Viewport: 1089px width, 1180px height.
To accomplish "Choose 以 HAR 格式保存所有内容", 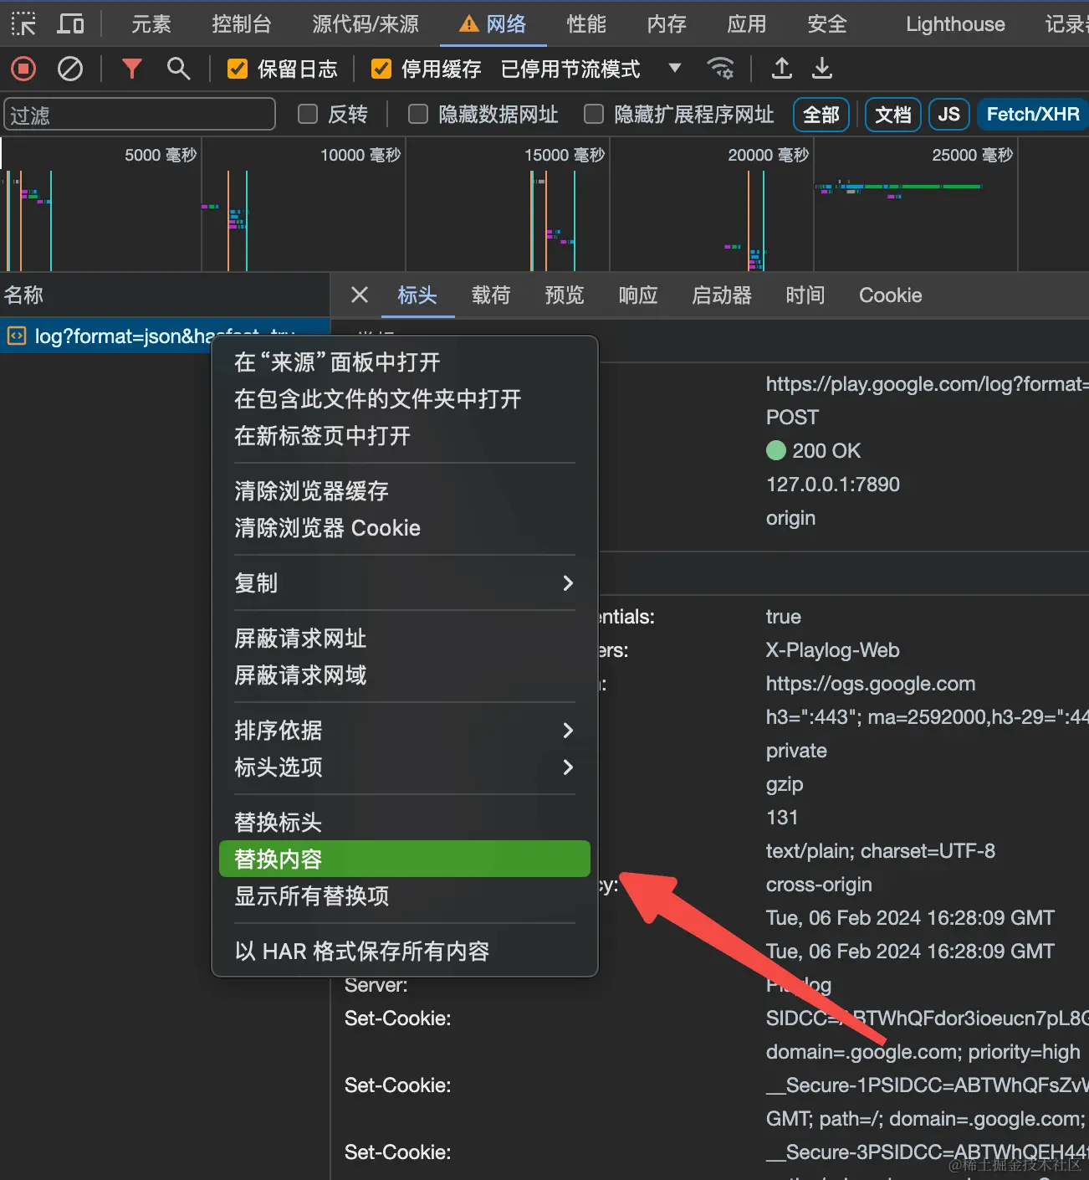I will point(405,952).
